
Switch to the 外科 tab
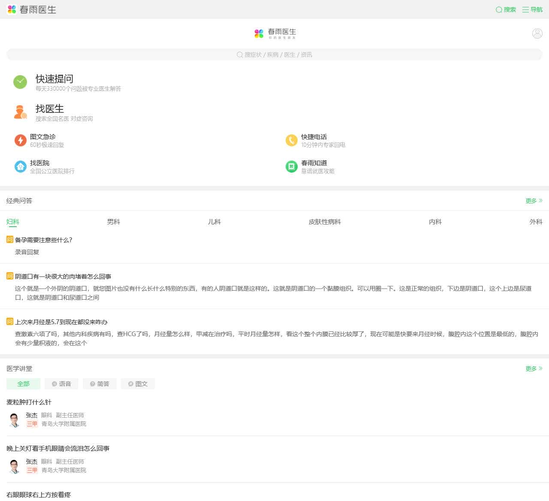(536, 222)
